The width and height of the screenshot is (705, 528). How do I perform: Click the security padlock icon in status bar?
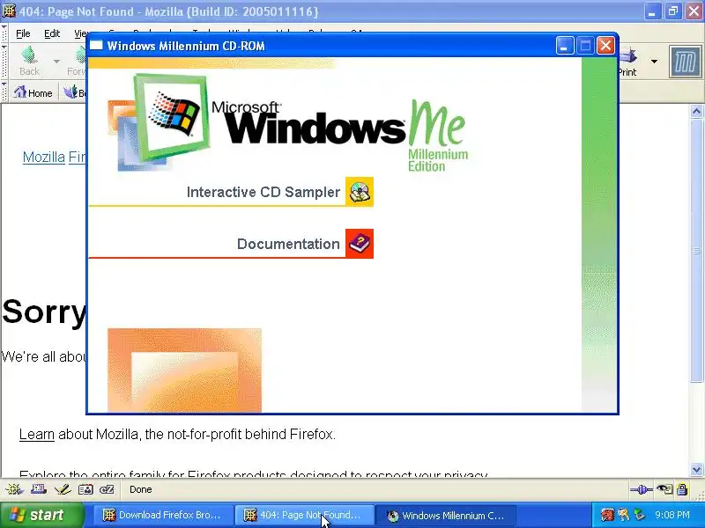pyautogui.click(x=682, y=489)
